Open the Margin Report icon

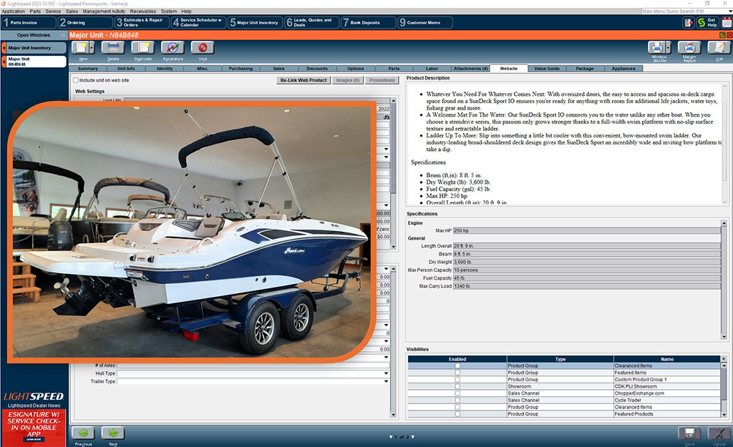pyautogui.click(x=689, y=48)
